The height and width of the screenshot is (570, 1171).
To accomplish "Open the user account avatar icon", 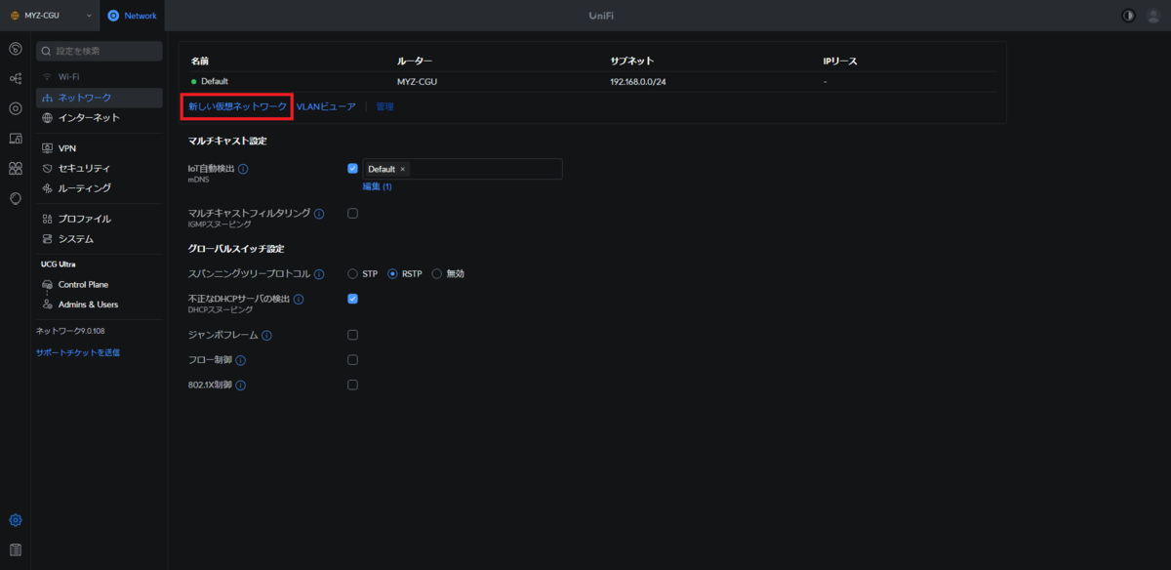I will coord(1153,16).
